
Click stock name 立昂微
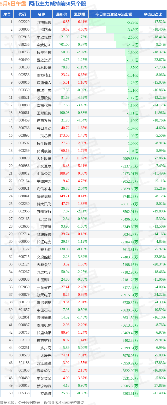[x=46, y=393]
